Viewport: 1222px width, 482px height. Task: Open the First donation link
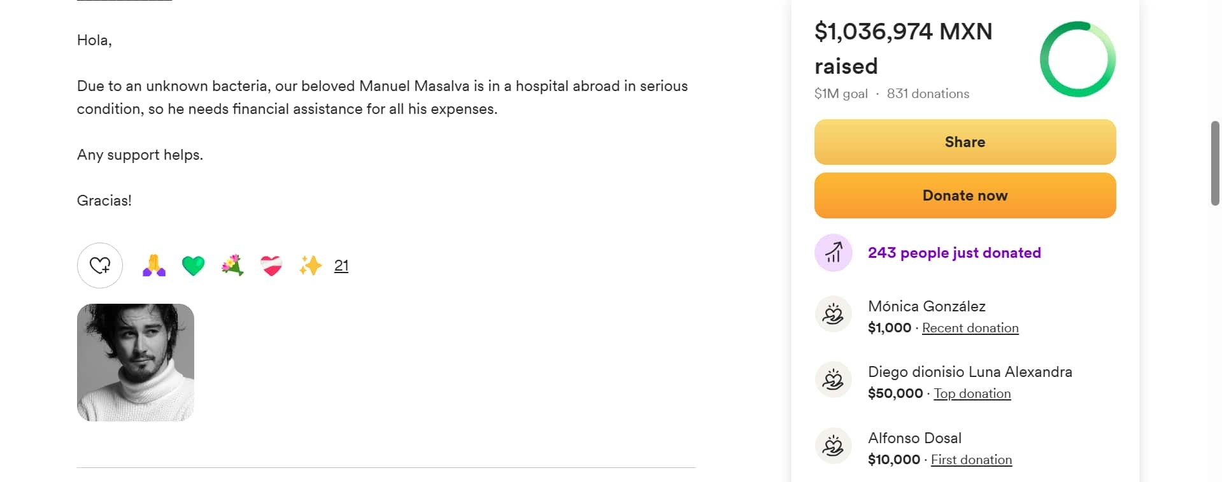(x=971, y=460)
